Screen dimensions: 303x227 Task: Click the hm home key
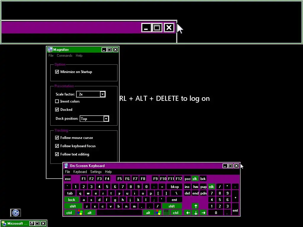pos(196,187)
